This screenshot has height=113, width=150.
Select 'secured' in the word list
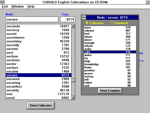(38, 79)
